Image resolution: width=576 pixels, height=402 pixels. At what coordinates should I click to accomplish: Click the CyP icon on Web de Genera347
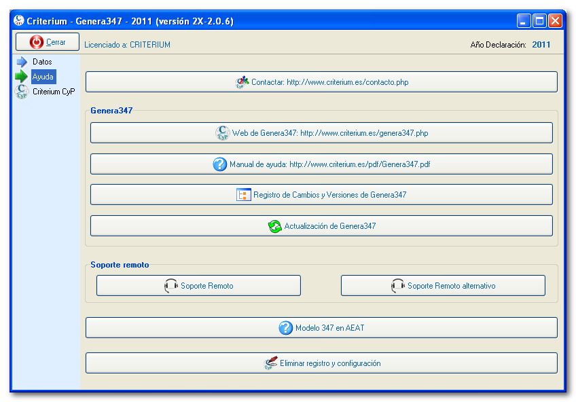[x=222, y=133]
